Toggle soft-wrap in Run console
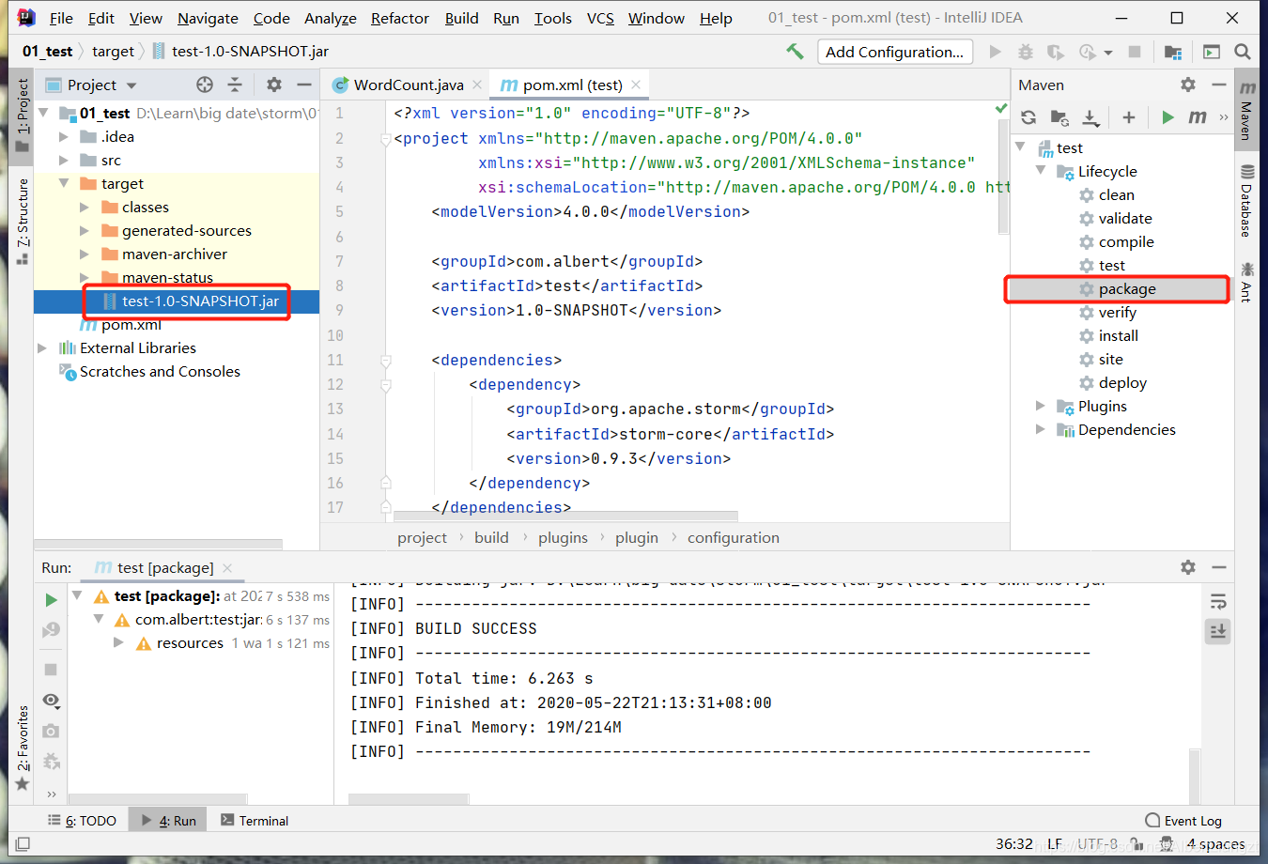1268x864 pixels. [x=1218, y=601]
